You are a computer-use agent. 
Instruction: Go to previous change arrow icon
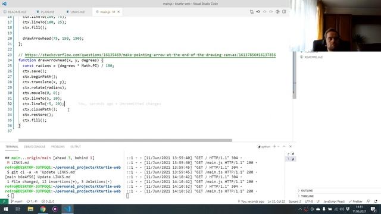(x=264, y=12)
